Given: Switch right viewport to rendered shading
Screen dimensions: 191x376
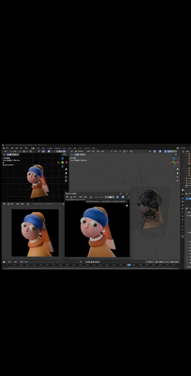Looking at the screenshot, I should tap(176, 151).
